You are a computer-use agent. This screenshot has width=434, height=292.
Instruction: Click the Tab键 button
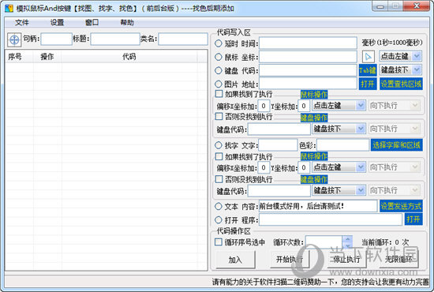368,70
